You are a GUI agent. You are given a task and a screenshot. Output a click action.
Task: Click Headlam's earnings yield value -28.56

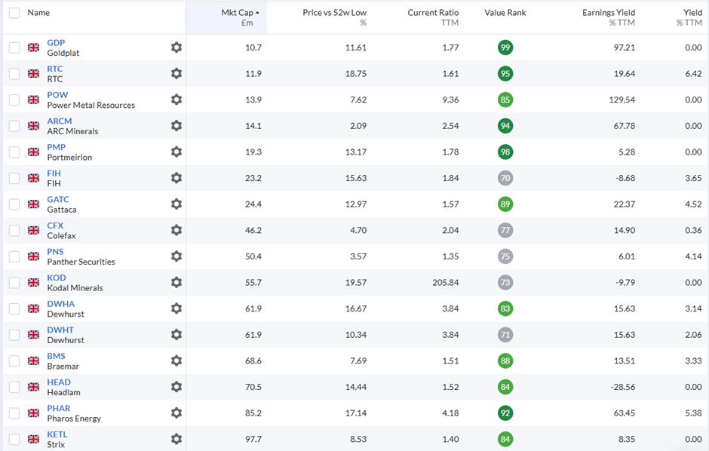pos(622,387)
